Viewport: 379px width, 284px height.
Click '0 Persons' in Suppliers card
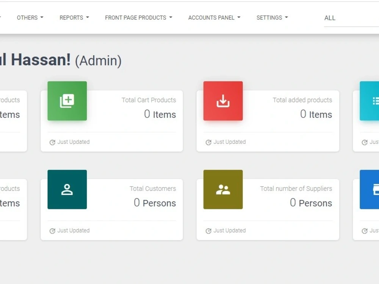coord(311,203)
